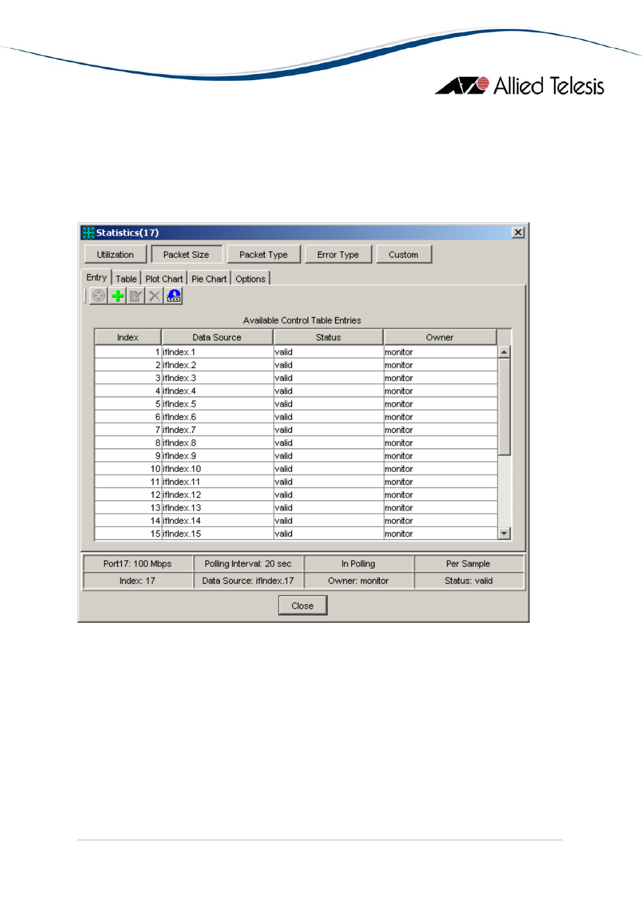
Task: Click the Owner column header
Action: [439, 337]
